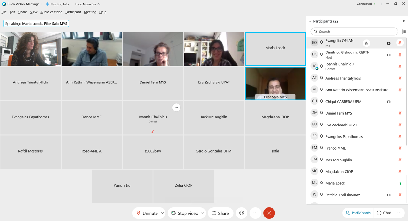
Task: Click Daniel Ferri MYS's muted mic in list
Action: point(400,113)
